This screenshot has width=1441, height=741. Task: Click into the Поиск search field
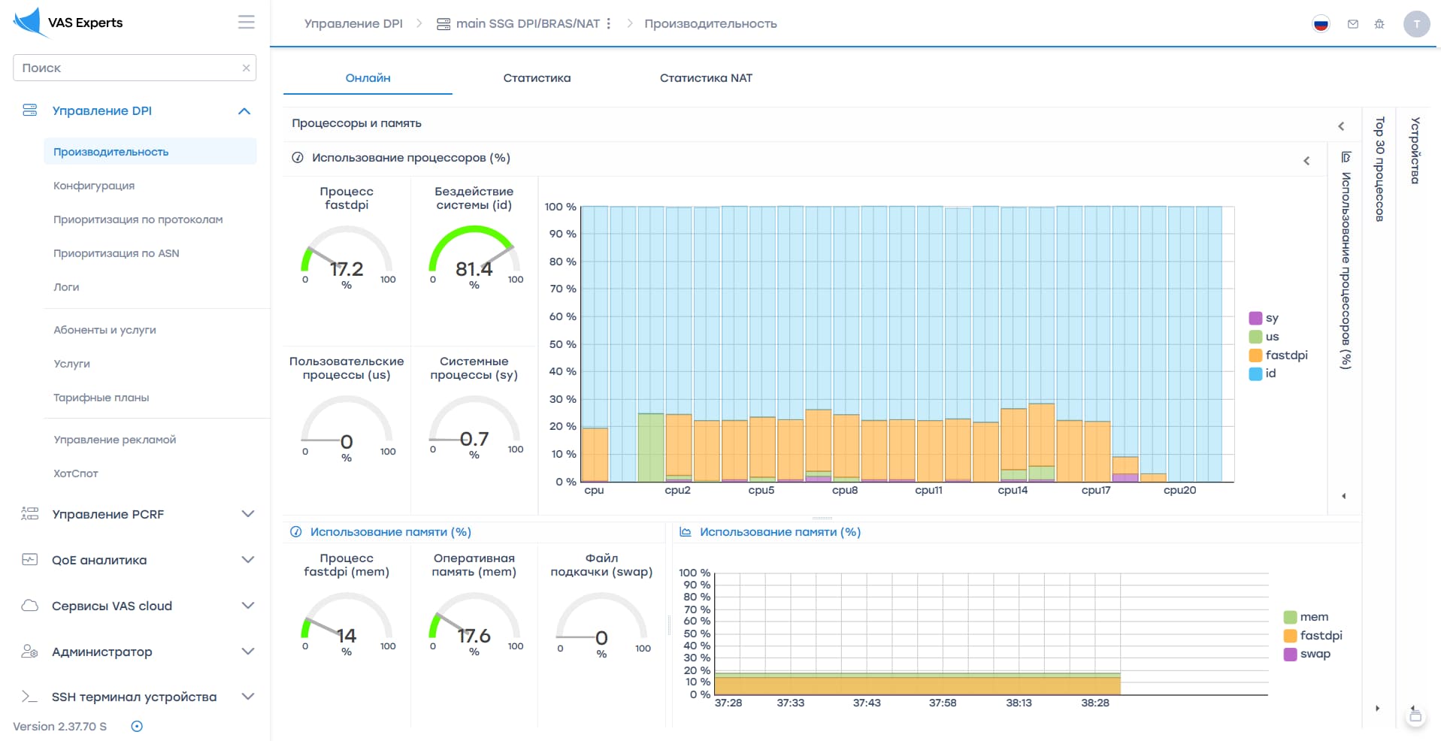pyautogui.click(x=128, y=68)
